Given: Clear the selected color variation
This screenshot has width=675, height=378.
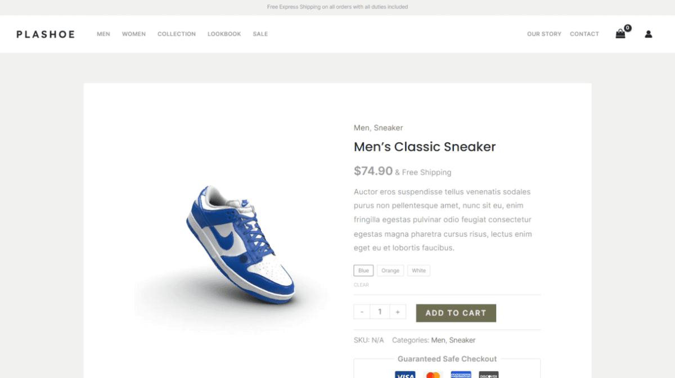Looking at the screenshot, I should click(361, 285).
